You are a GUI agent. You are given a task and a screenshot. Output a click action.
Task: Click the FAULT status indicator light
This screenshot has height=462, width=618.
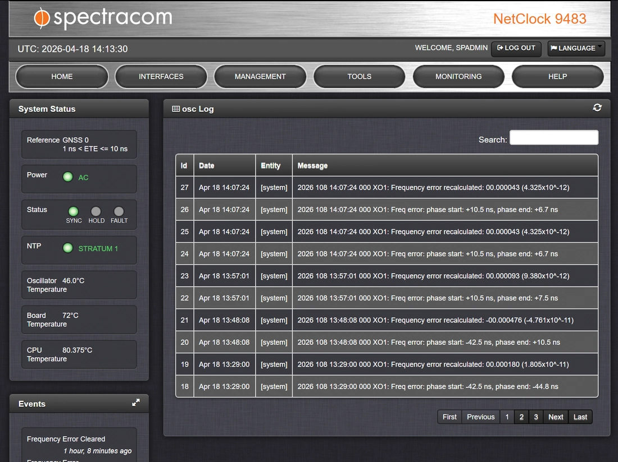(x=119, y=211)
